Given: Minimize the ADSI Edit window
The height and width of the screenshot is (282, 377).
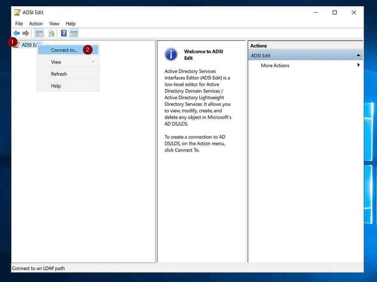Looking at the screenshot, I should pyautogui.click(x=316, y=12).
